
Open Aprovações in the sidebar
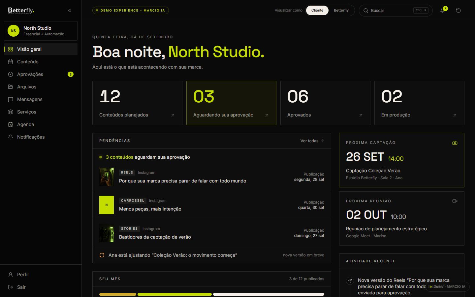click(41, 74)
